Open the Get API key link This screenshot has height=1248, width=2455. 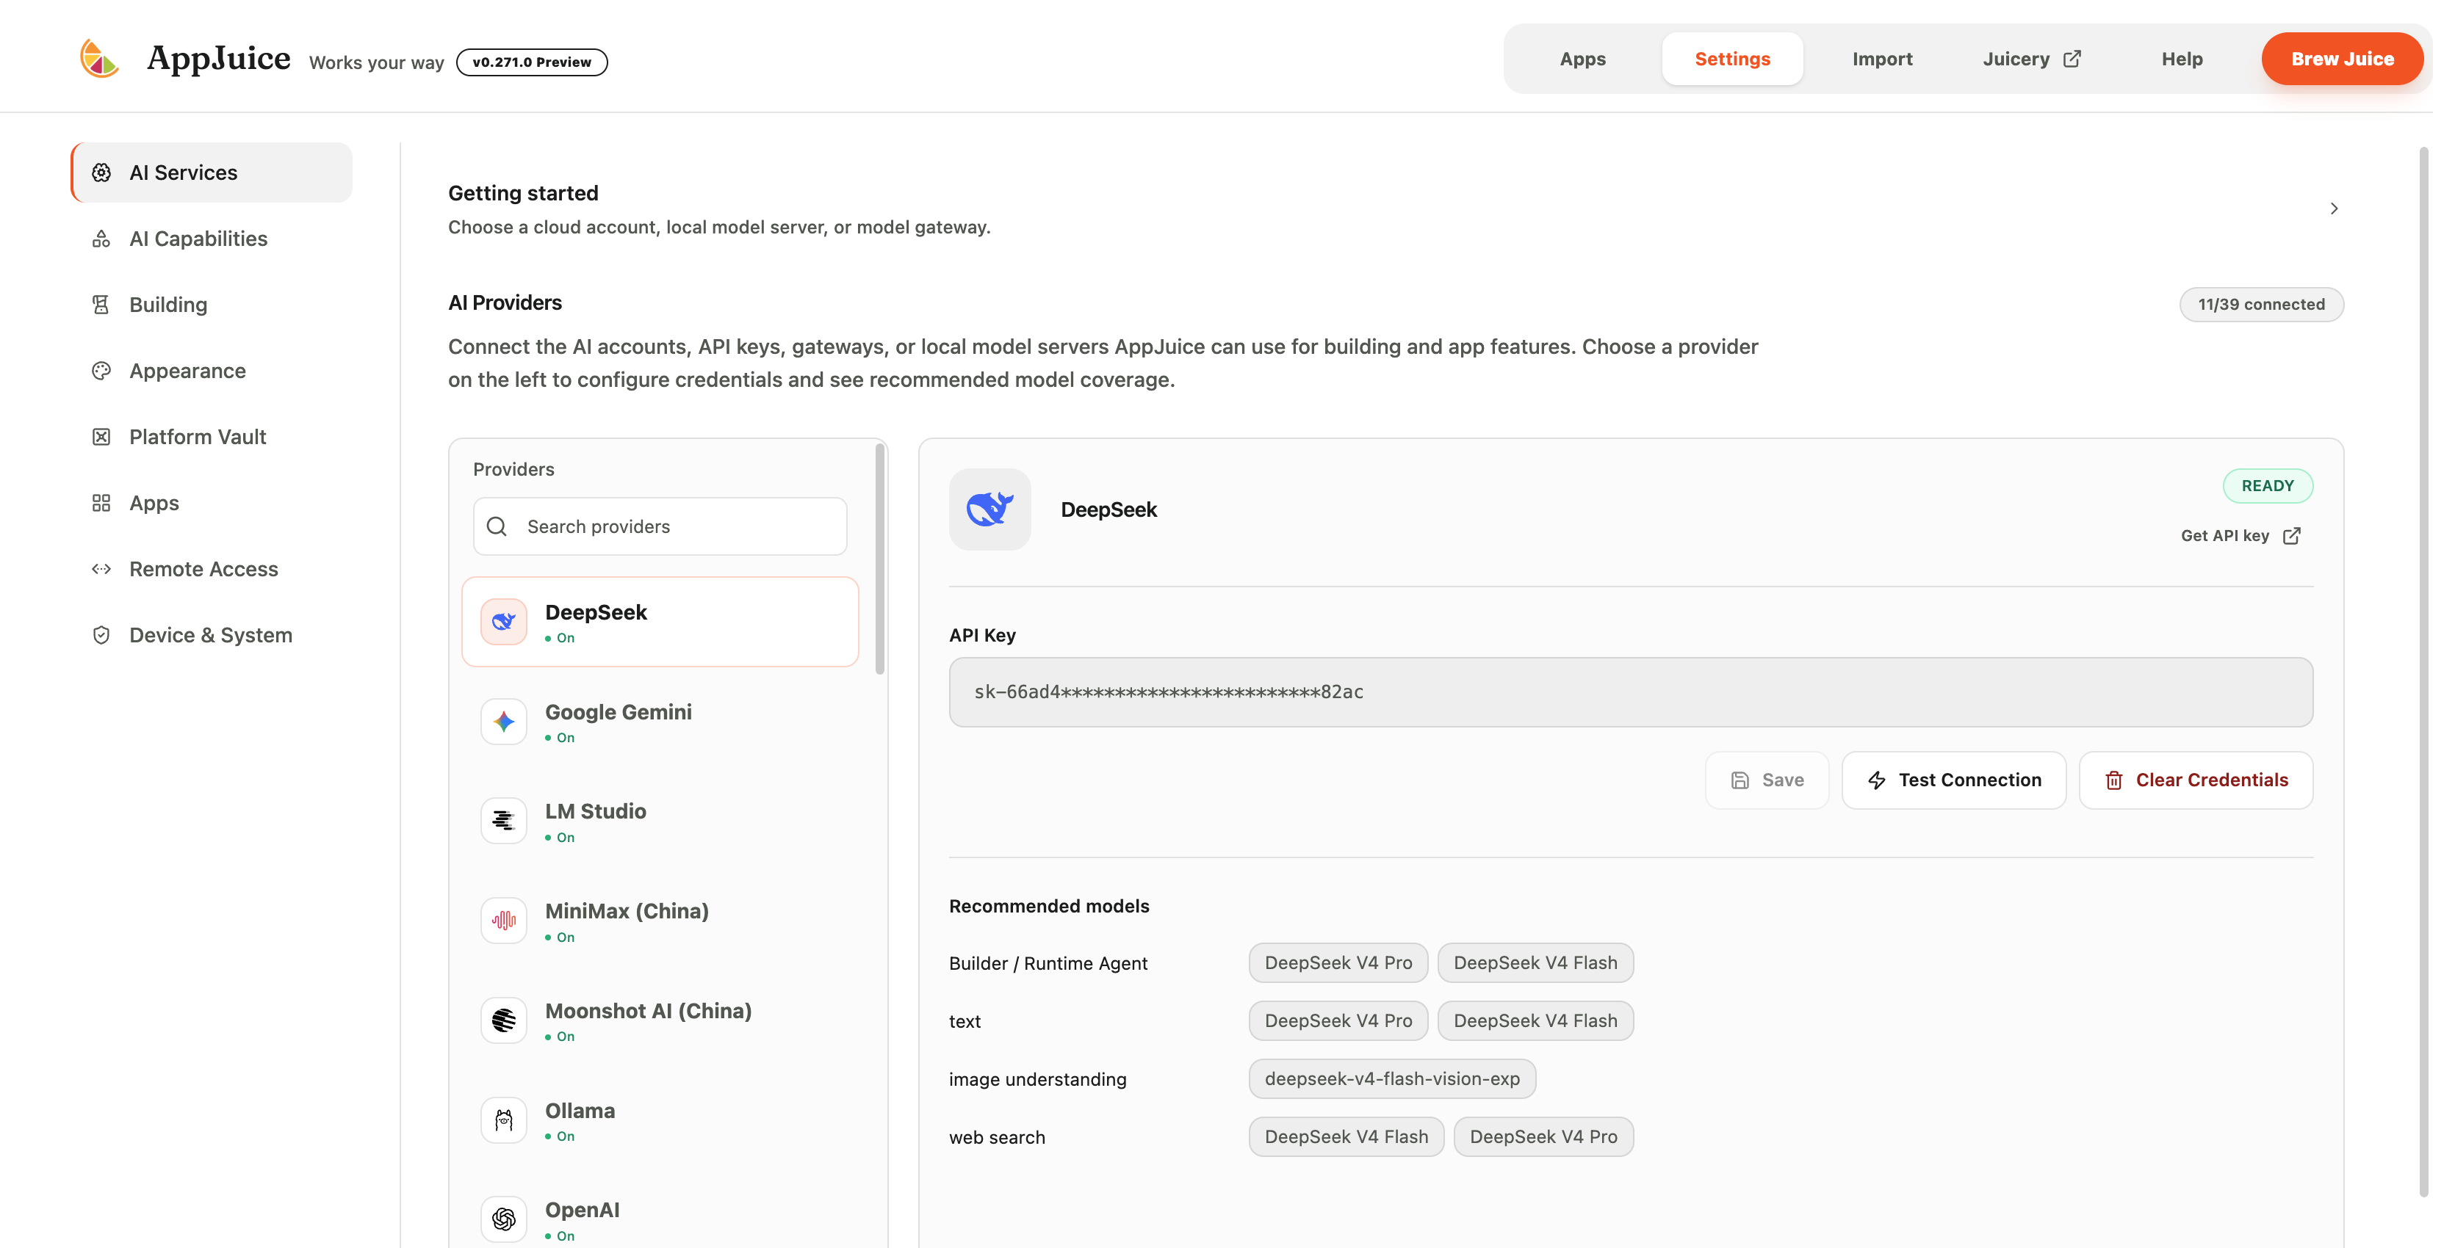point(2240,535)
